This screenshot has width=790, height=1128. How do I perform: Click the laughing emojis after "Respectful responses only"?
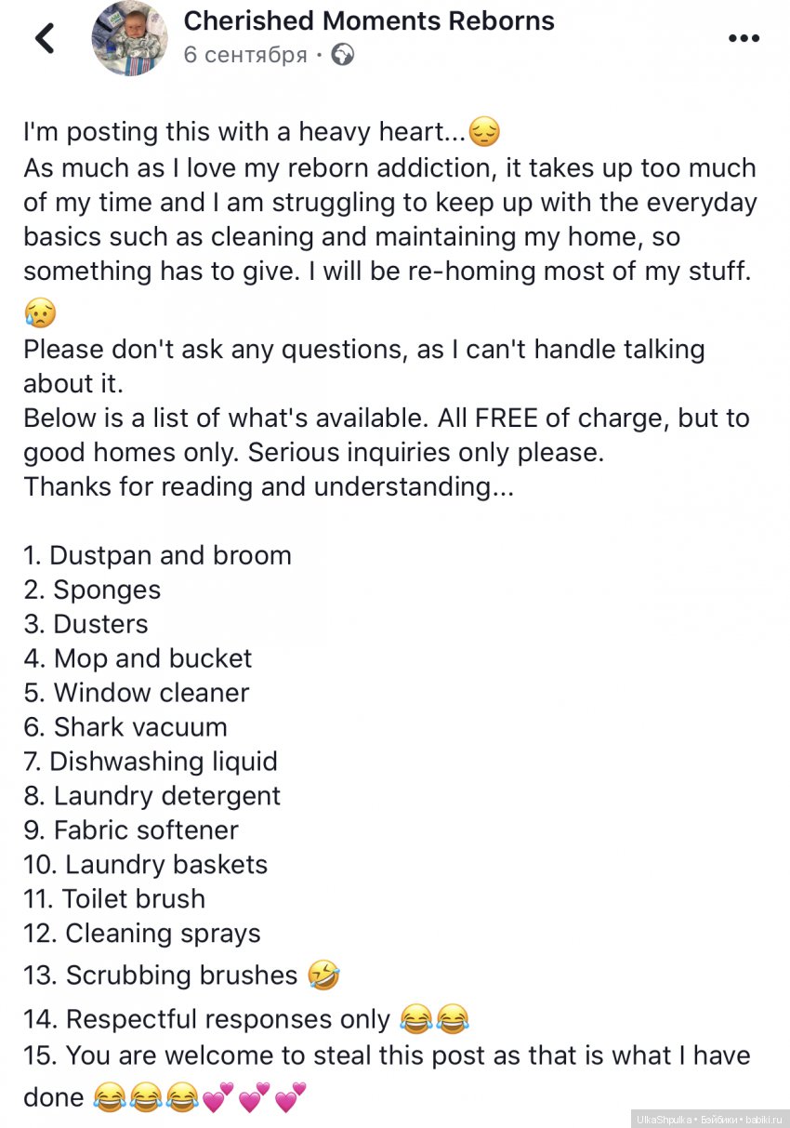[434, 1019]
